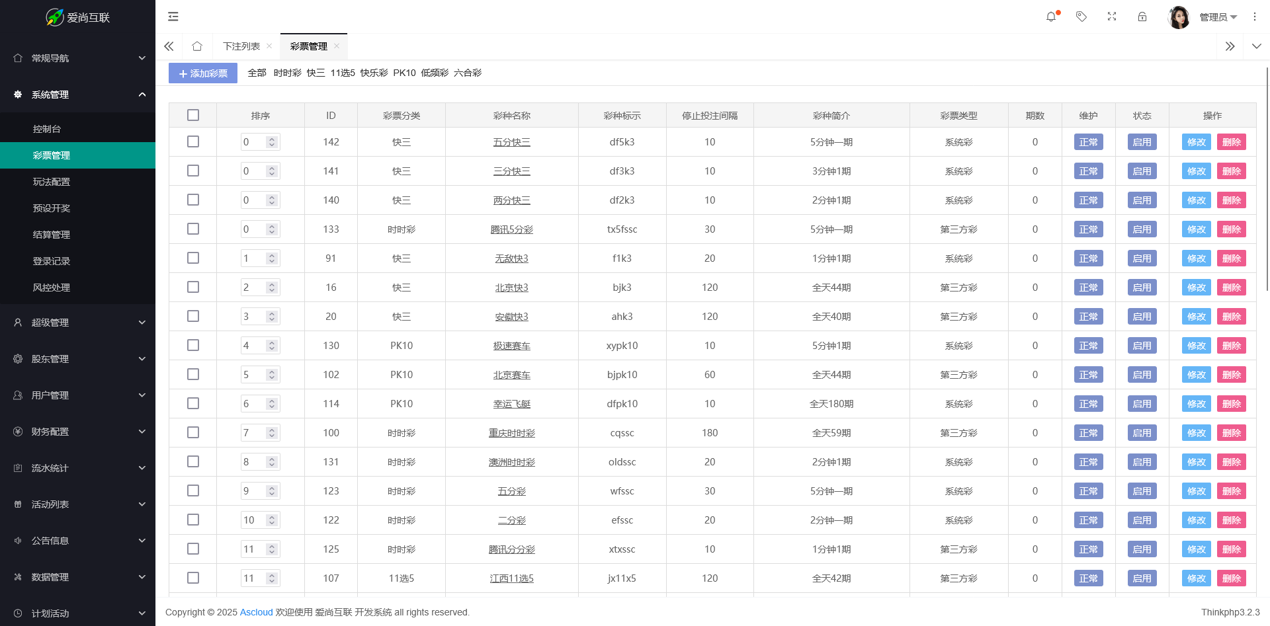The width and height of the screenshot is (1270, 626).
Task: Collapse sidebar with hamburger menu icon
Action: [173, 17]
